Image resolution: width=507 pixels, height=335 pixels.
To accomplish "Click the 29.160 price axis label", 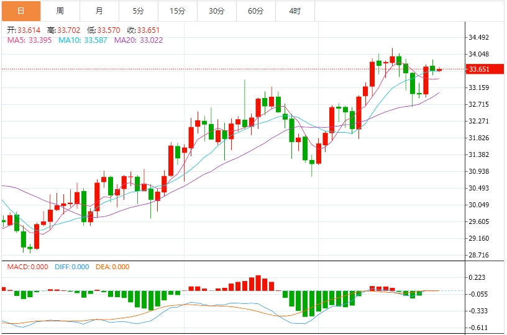I will (x=479, y=238).
